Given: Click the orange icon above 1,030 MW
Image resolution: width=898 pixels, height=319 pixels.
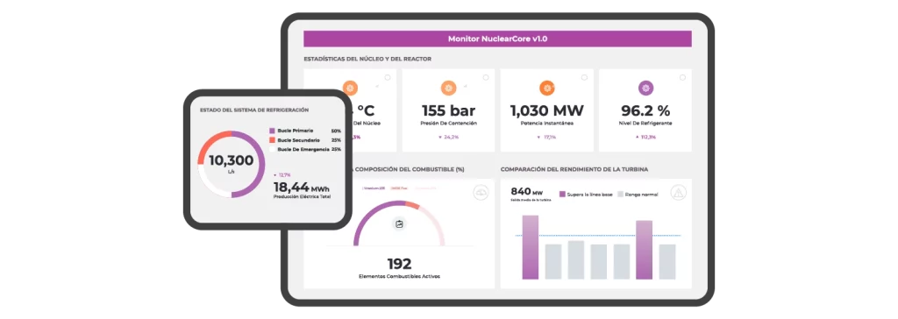Looking at the screenshot, I should click(547, 89).
